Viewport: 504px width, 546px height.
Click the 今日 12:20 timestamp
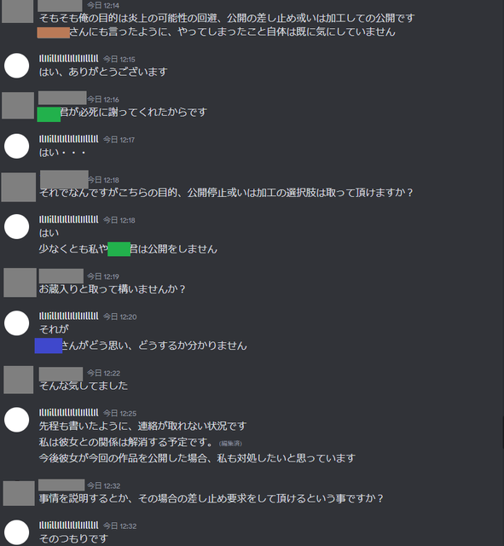click(x=119, y=317)
